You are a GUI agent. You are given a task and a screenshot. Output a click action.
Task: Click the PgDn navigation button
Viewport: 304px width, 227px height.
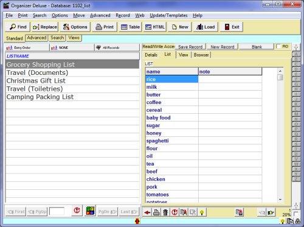[108, 212]
